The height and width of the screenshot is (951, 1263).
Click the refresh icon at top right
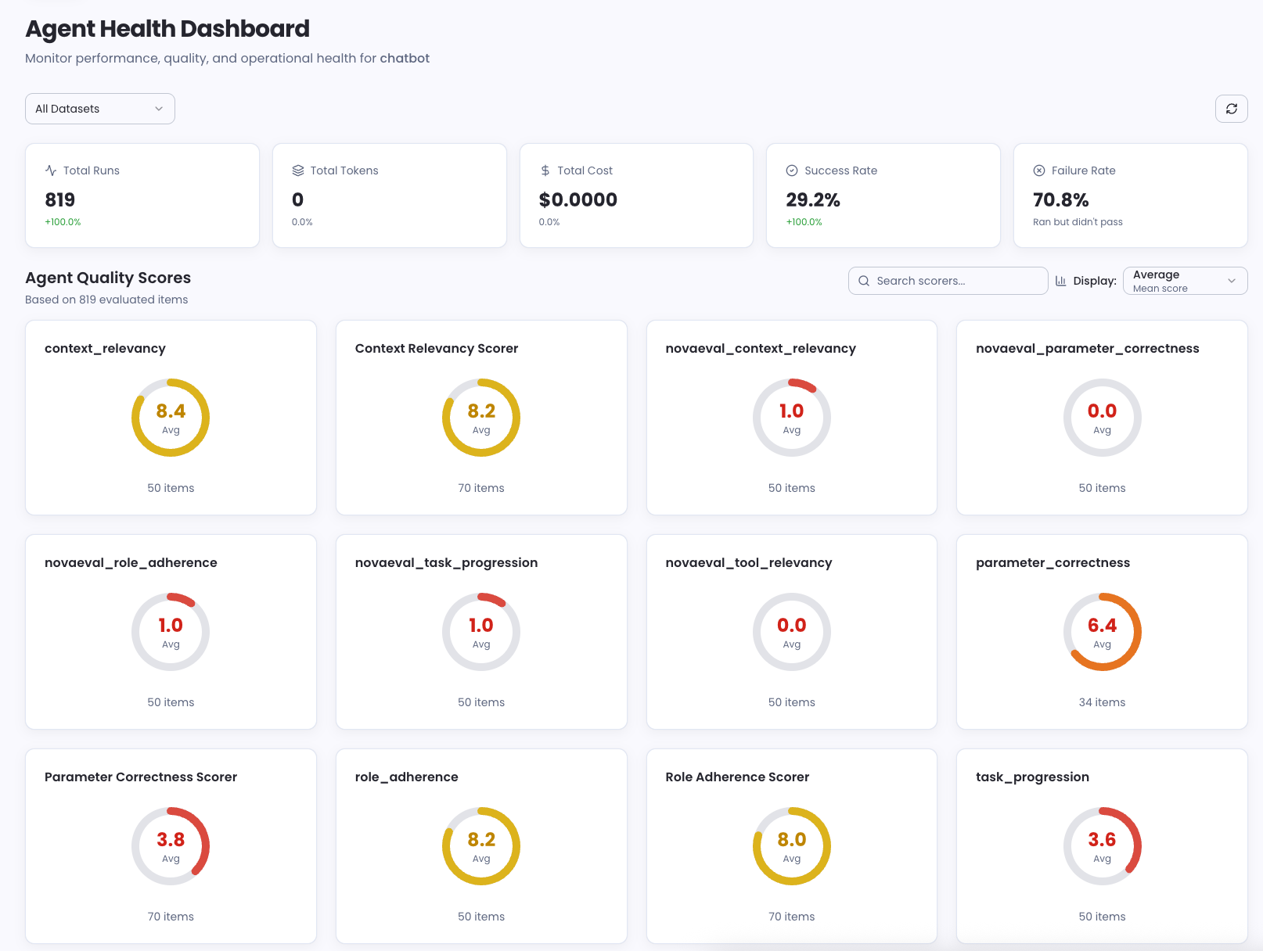tap(1231, 109)
